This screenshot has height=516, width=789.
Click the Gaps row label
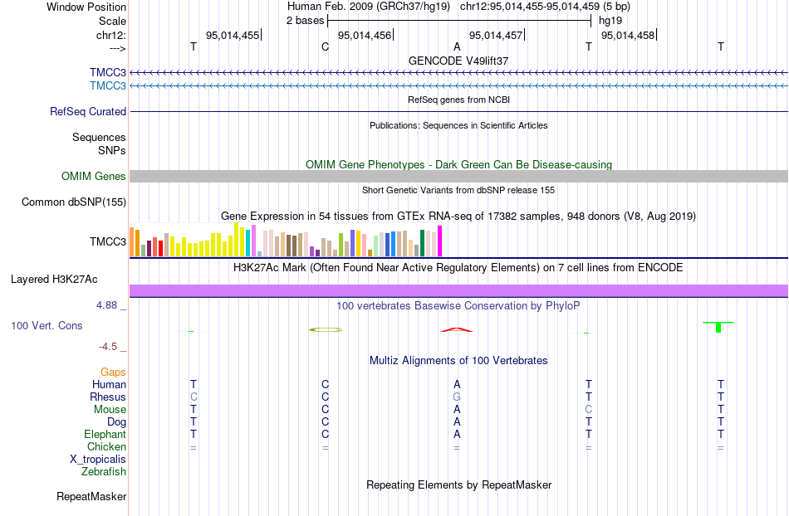click(x=113, y=372)
